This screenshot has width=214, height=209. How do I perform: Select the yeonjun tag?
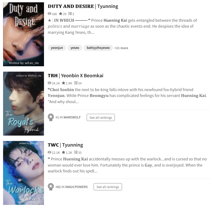[57, 48]
